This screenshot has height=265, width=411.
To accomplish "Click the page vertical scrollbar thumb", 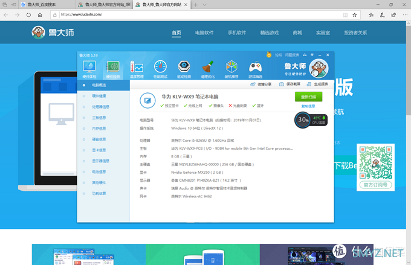I will [x=409, y=70].
